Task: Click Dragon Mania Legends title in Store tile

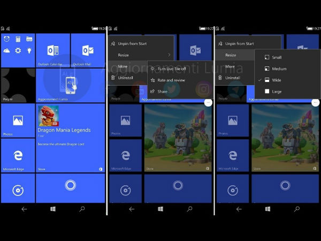Action: (64, 130)
